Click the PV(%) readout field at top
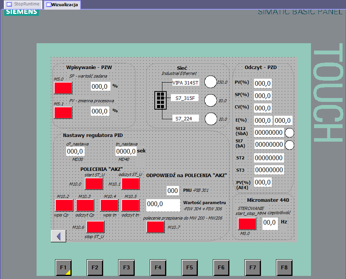This screenshot has width=346, height=279. click(x=262, y=83)
